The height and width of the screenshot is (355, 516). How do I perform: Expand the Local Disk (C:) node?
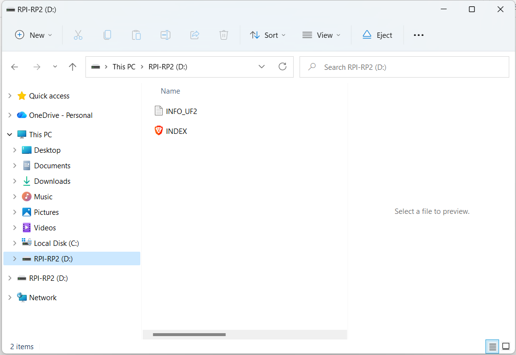[x=15, y=243]
